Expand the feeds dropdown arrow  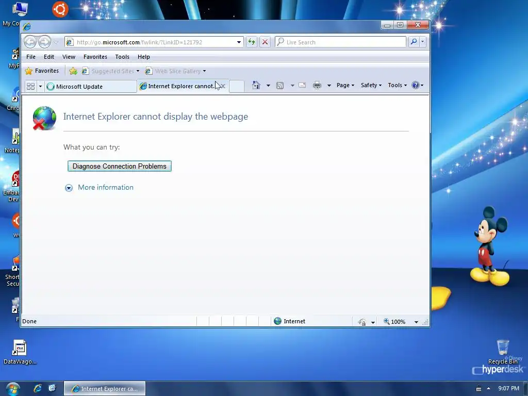coord(292,86)
